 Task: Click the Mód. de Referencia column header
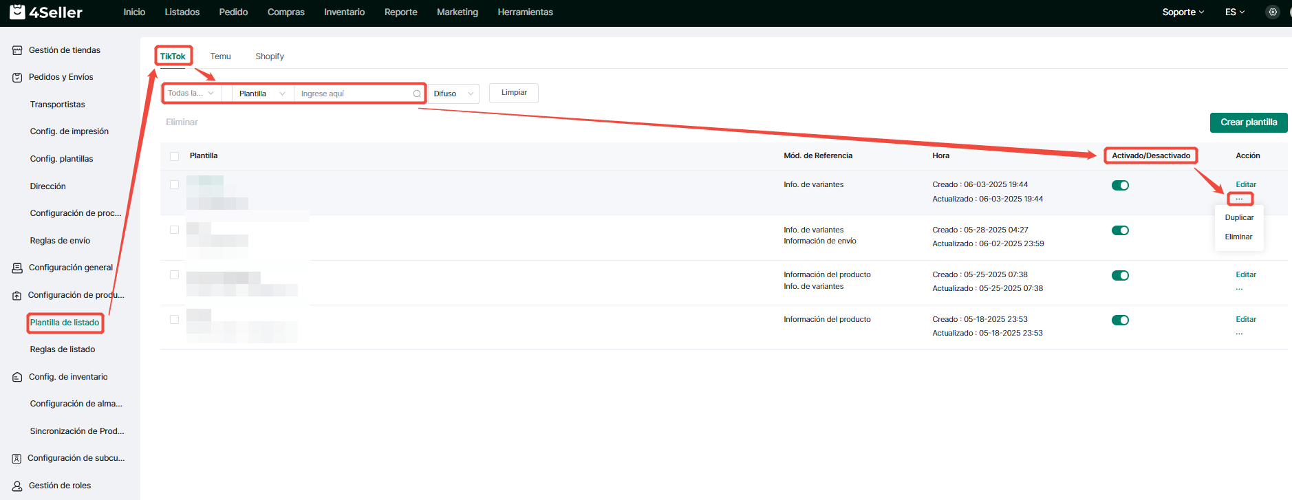click(x=818, y=155)
